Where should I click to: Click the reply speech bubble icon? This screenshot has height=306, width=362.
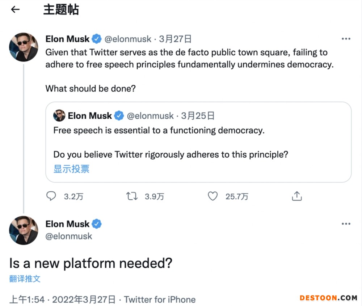51,196
